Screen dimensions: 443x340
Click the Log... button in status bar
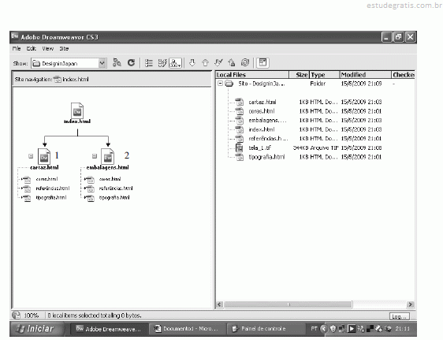(x=399, y=316)
